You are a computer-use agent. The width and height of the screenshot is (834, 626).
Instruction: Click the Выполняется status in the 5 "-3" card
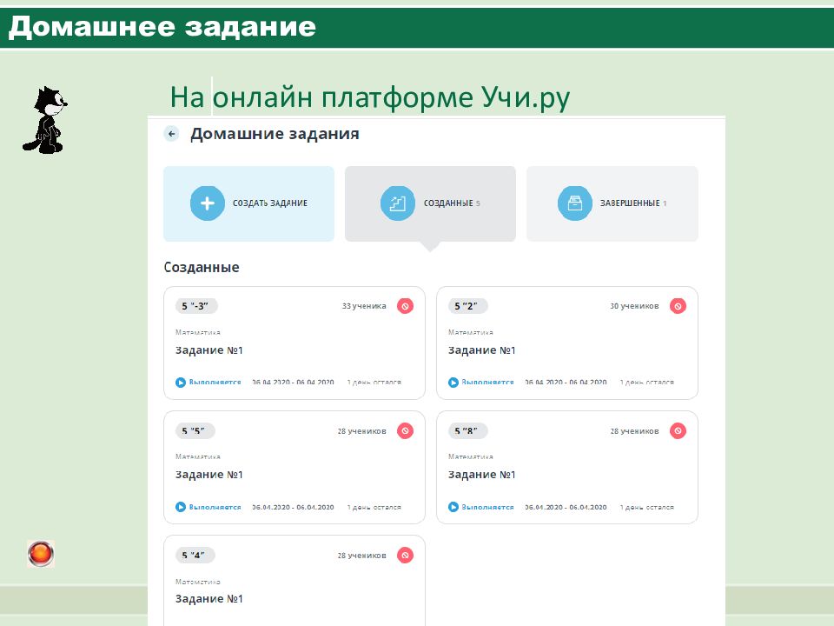[x=215, y=383]
